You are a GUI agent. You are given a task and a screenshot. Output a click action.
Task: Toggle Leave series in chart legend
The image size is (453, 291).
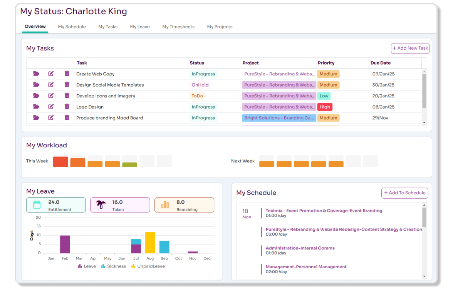tap(87, 266)
